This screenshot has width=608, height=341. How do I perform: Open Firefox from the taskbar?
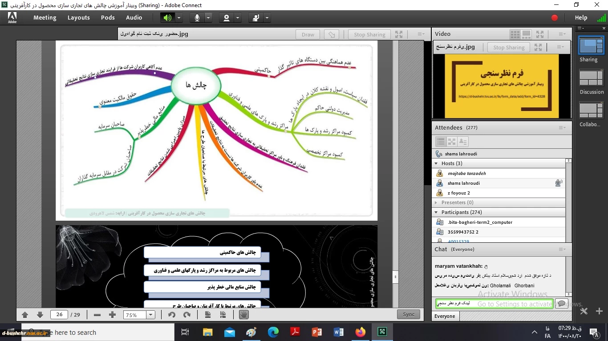pos(360,332)
